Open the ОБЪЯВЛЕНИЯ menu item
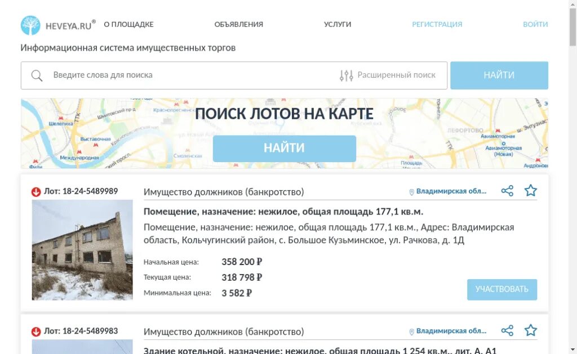577x354 pixels. 239,24
